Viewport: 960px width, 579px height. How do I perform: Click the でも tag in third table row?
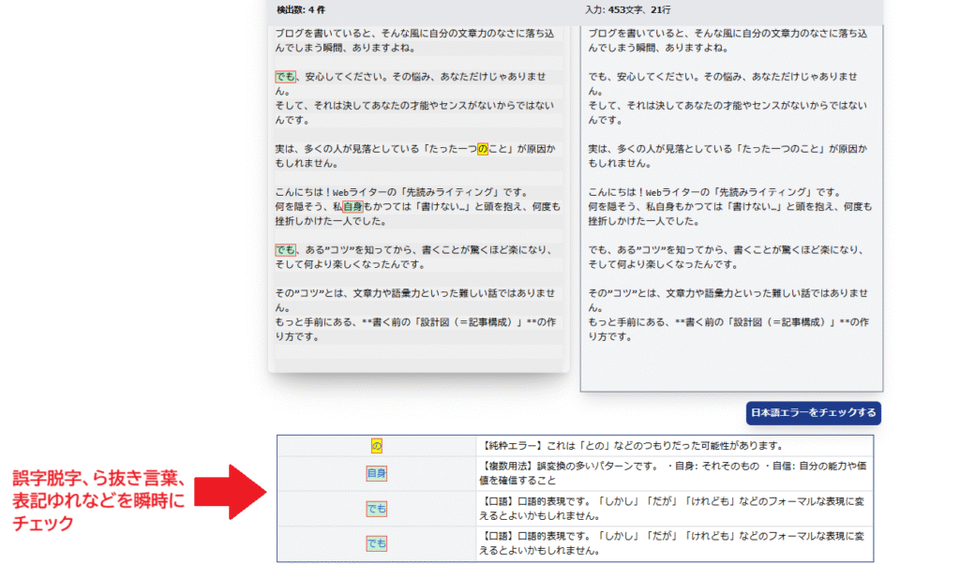pyautogui.click(x=376, y=509)
